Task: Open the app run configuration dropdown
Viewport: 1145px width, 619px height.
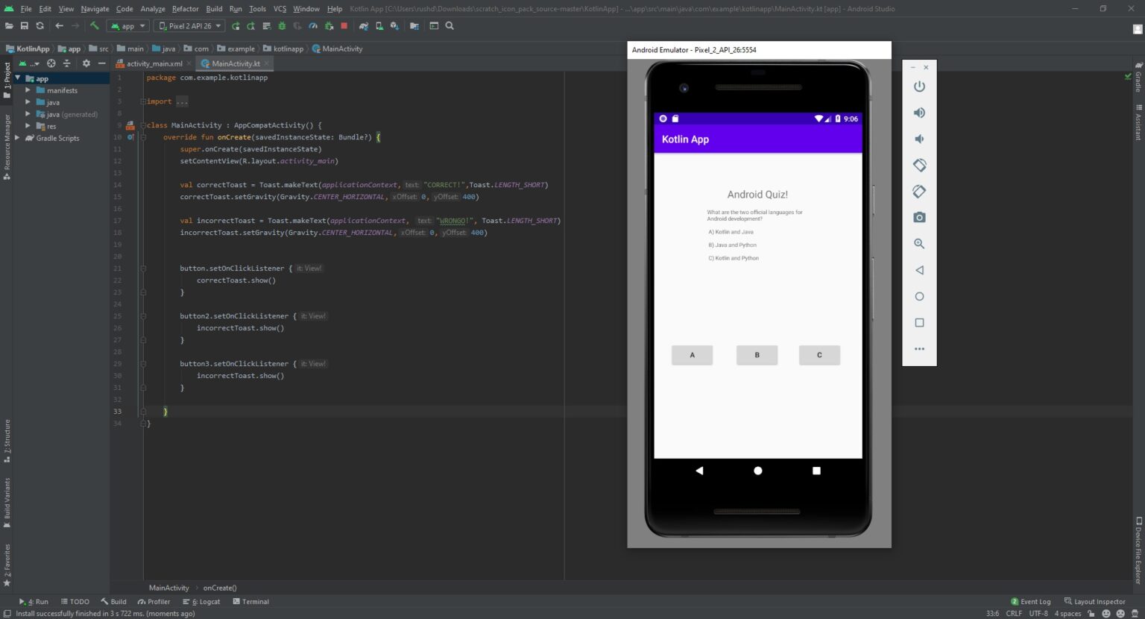Action: pyautogui.click(x=128, y=26)
